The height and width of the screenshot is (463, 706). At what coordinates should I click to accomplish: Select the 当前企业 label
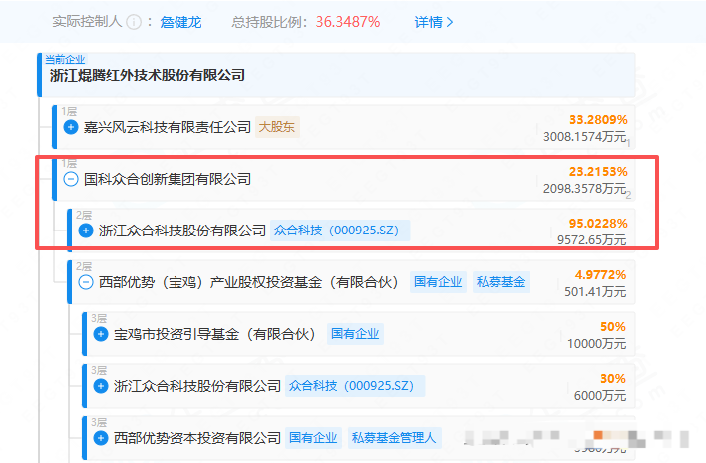click(x=65, y=59)
